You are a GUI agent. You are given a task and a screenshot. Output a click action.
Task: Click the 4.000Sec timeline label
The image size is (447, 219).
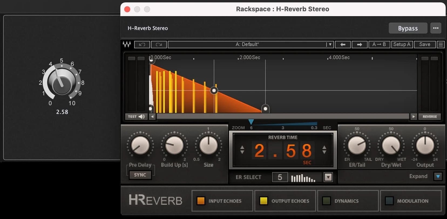[339, 57]
